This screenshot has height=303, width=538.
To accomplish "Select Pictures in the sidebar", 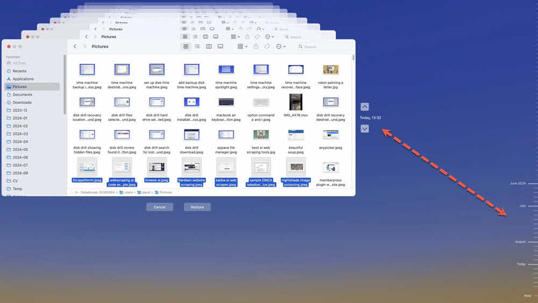I will pos(32,86).
